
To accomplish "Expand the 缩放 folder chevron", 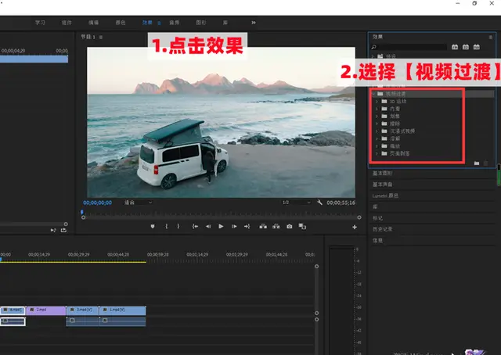I will (x=377, y=146).
